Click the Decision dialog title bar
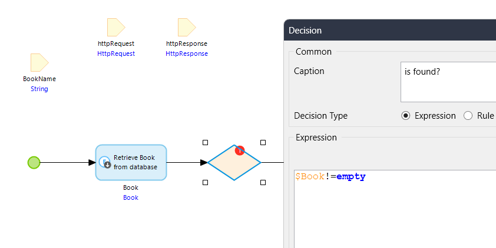Screen dimensions: 496x248 click(x=389, y=31)
